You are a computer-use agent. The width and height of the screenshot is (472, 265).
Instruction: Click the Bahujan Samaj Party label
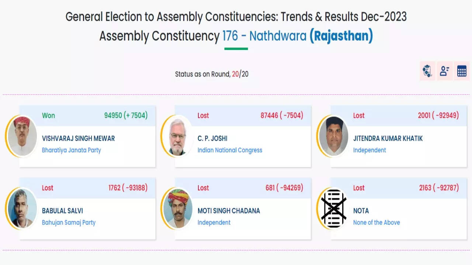[x=69, y=222]
